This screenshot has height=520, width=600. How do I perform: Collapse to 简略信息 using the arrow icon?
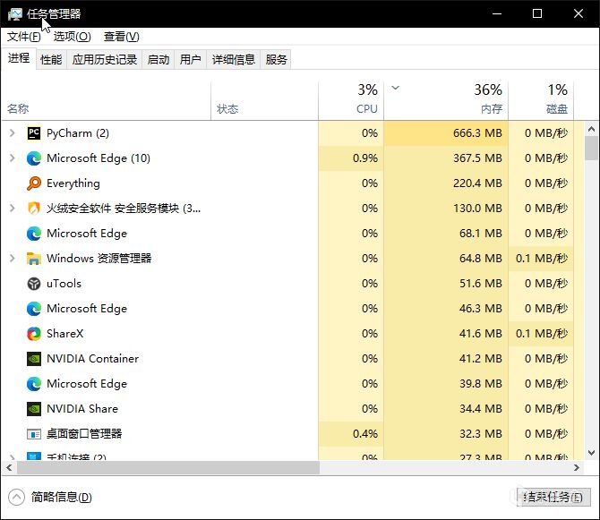click(x=16, y=498)
